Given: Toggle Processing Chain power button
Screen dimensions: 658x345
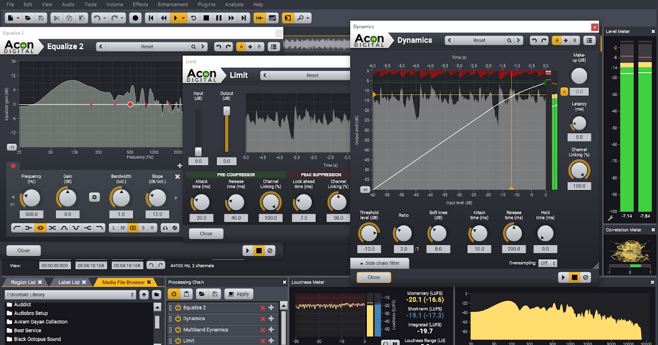Looking at the screenshot, I should 174,294.
